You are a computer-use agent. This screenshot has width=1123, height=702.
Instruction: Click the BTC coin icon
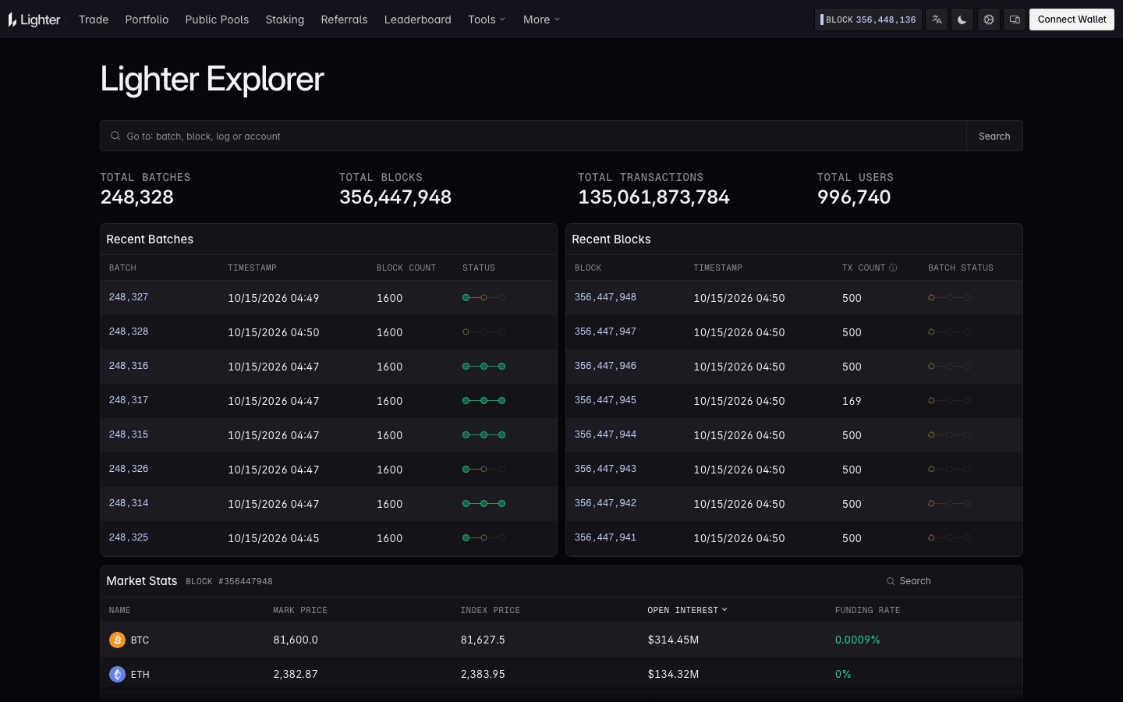coord(117,640)
